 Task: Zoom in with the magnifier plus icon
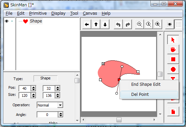click(158, 24)
